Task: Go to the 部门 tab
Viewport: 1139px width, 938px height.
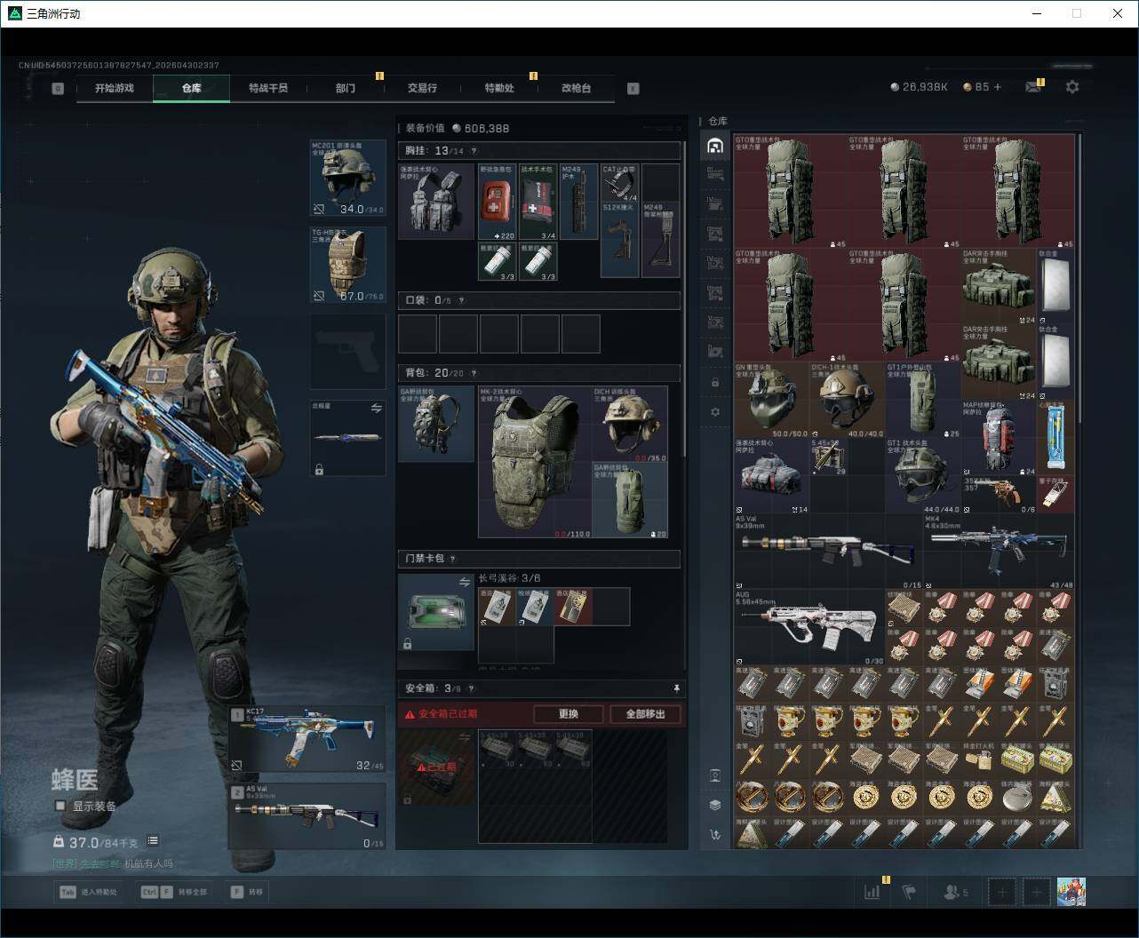Action: (x=346, y=88)
